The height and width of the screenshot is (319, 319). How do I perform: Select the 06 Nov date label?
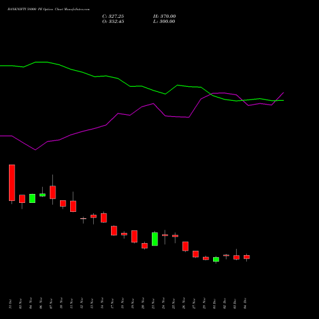pyautogui.click(x=41, y=303)
